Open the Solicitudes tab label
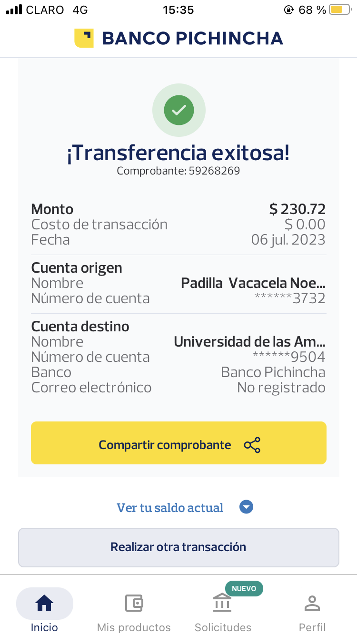Image resolution: width=357 pixels, height=636 pixels. [x=223, y=627]
